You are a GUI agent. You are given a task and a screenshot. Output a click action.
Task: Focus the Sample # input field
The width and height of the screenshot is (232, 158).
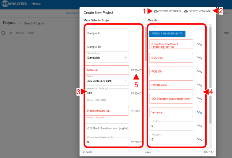click(108, 33)
